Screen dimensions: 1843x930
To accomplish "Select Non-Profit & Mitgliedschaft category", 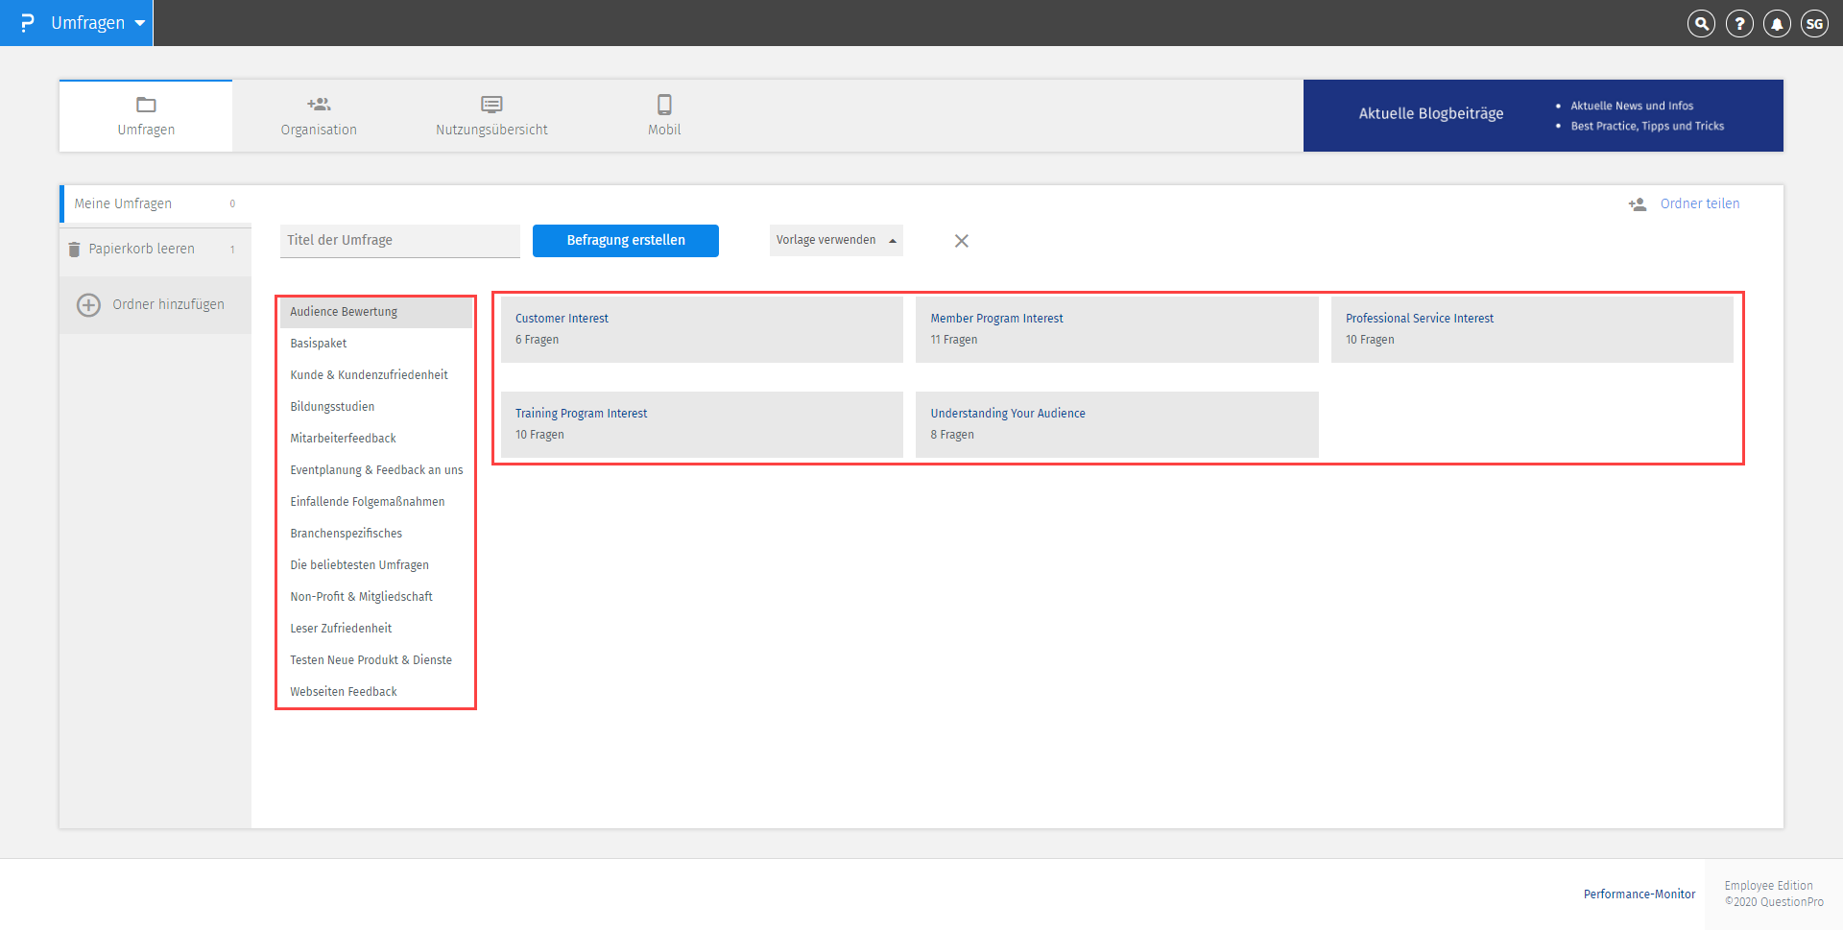I will coord(376,597).
